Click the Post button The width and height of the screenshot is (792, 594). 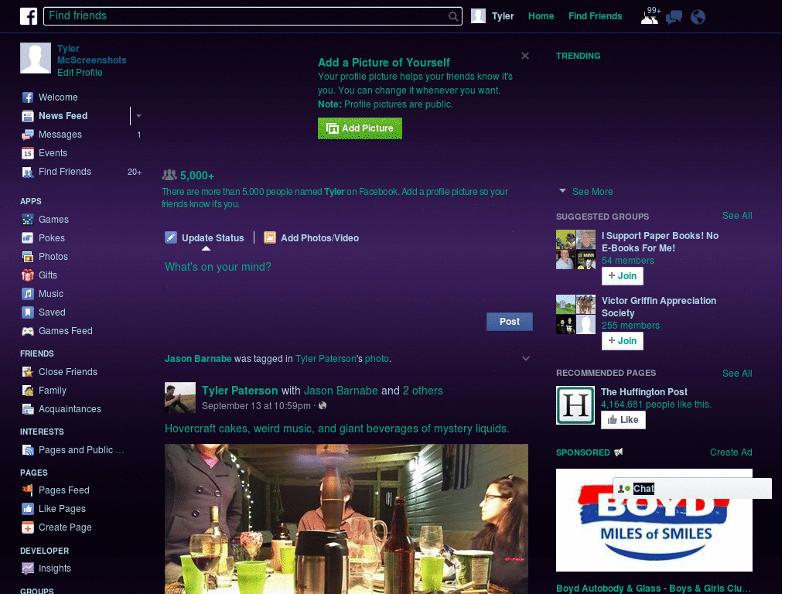[509, 322]
